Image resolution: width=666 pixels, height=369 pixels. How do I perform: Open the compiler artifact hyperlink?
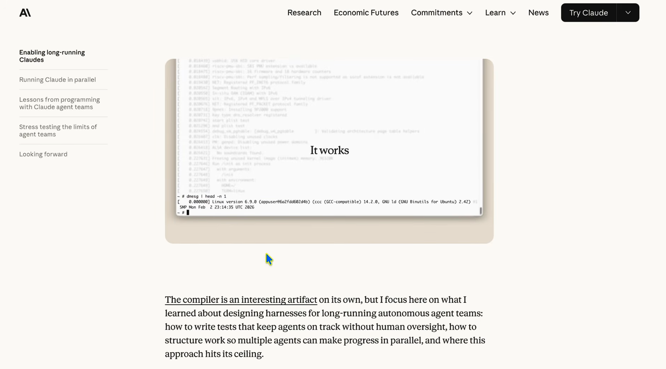241,299
